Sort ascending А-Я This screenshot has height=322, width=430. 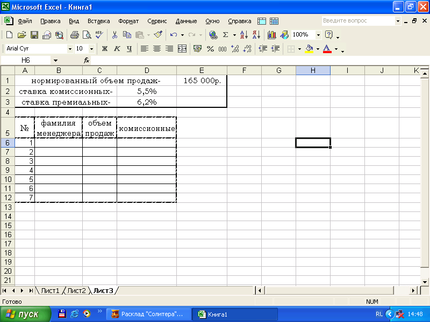244,35
